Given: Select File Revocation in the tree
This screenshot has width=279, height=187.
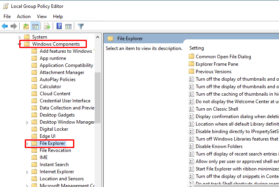Looking at the screenshot, I should [55, 150].
